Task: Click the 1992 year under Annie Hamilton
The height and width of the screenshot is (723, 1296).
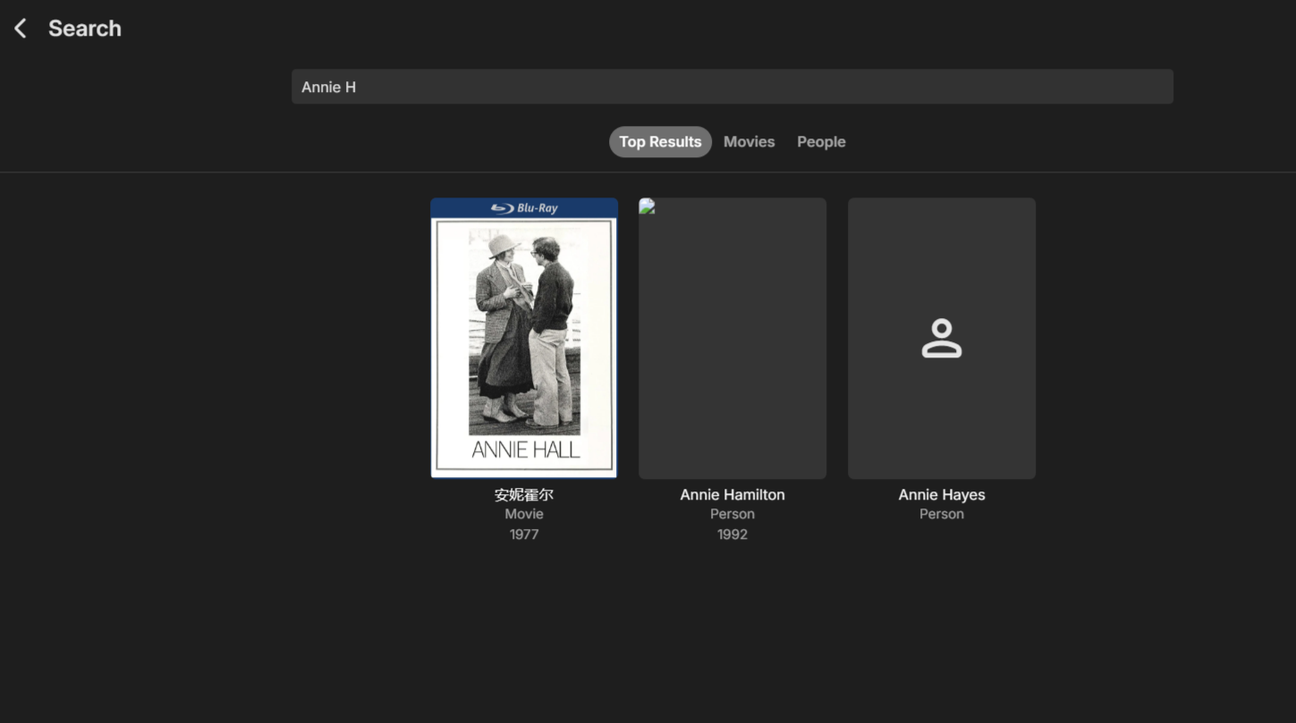Action: pyautogui.click(x=732, y=534)
